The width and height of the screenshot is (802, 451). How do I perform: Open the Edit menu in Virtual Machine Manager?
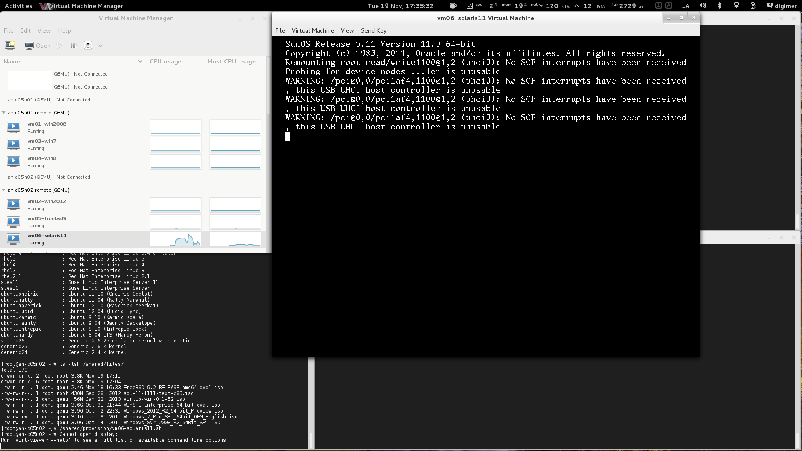25,30
